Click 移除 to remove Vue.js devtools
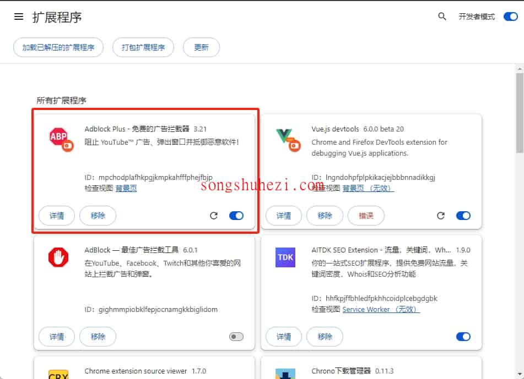Image resolution: width=524 pixels, height=379 pixels. click(325, 216)
